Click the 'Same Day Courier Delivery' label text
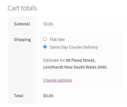Viewport: 127px width, 107px height. point(74,47)
